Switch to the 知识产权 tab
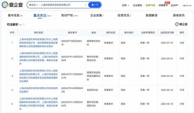The height and width of the screenshot is (113, 194). (69, 15)
